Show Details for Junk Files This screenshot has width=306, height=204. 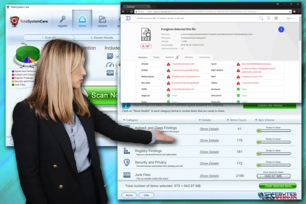[x=209, y=176]
